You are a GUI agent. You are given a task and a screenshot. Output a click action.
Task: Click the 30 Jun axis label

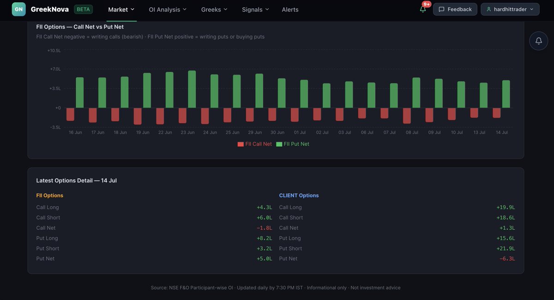(277, 132)
